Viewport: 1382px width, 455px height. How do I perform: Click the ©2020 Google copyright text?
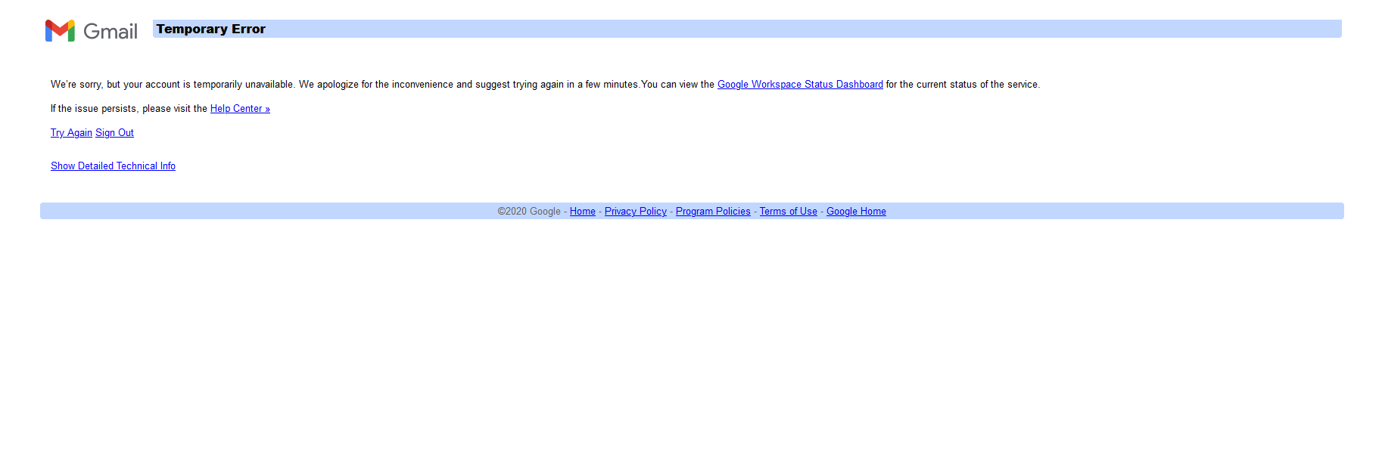[529, 212]
